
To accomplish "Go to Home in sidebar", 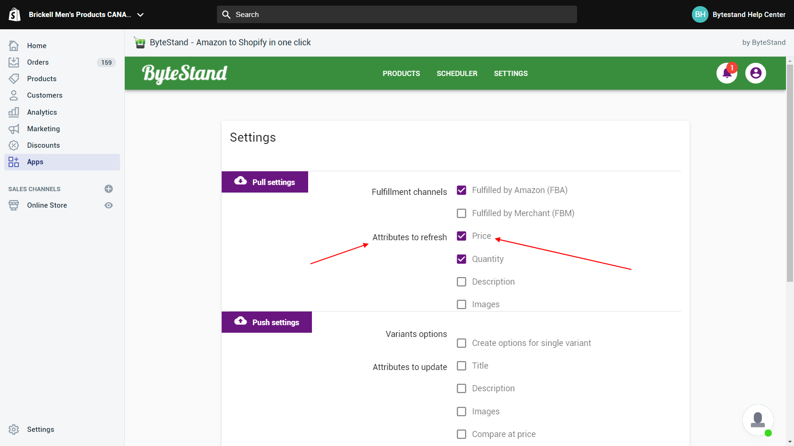I will (x=37, y=46).
